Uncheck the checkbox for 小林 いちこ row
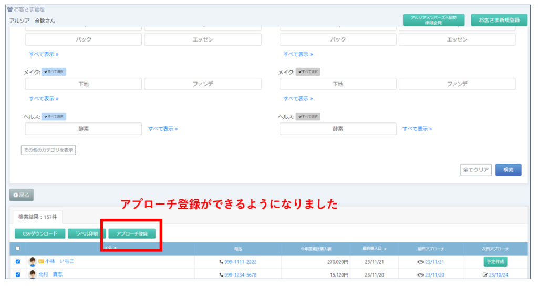 coord(18,262)
